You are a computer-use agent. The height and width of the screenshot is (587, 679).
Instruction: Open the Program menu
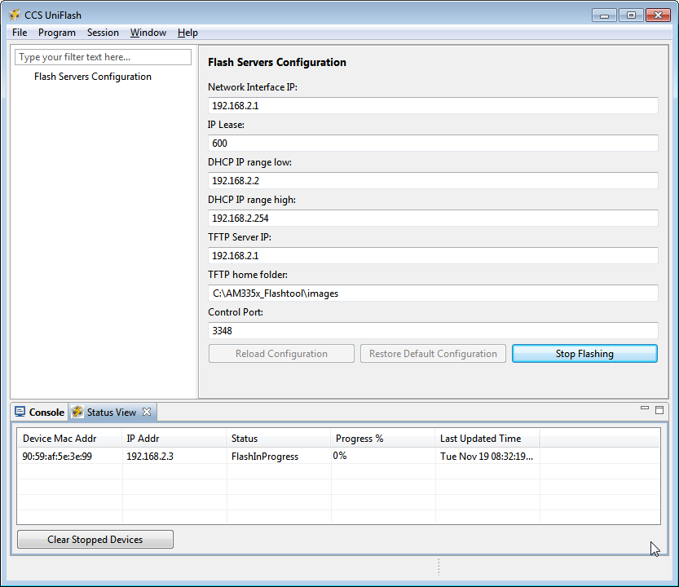coord(56,33)
